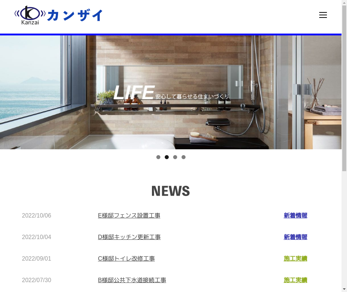The image size is (347, 292).
Task: Click the Kanzai logo emblem
Action: [30, 15]
